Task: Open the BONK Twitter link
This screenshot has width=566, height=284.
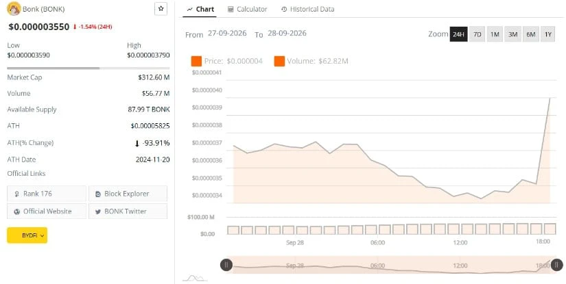Action: [x=128, y=211]
